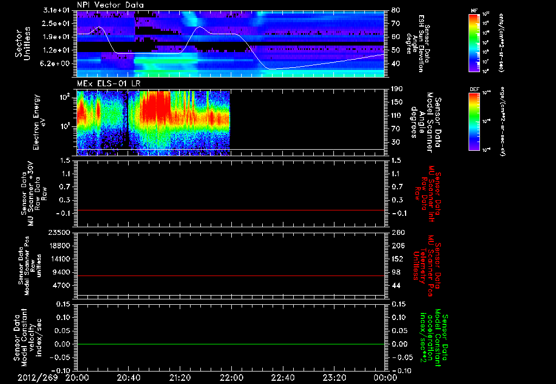
Task: Click the '22:00' time axis label
Action: [x=231, y=377]
